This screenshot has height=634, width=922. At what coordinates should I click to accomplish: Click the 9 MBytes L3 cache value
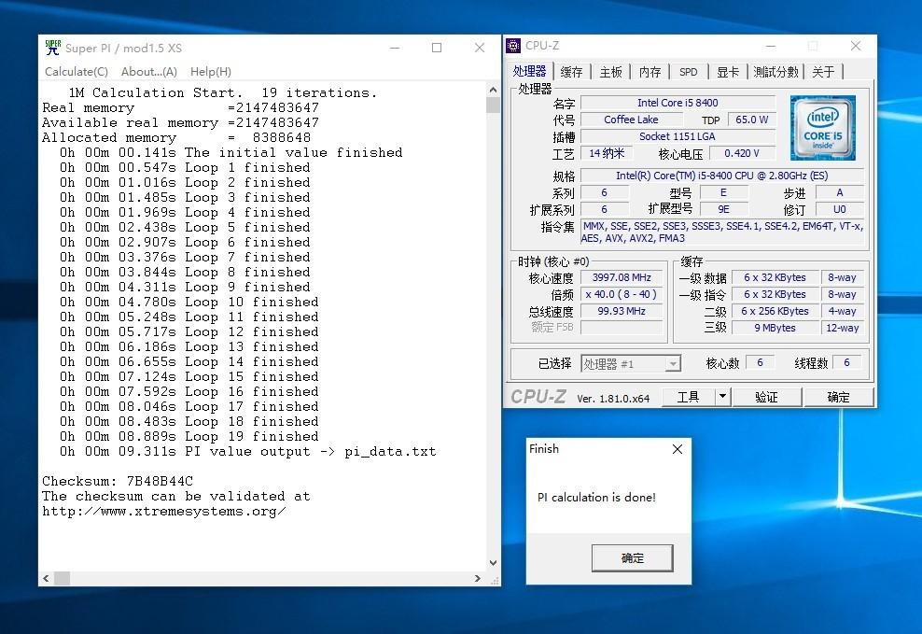[775, 328]
